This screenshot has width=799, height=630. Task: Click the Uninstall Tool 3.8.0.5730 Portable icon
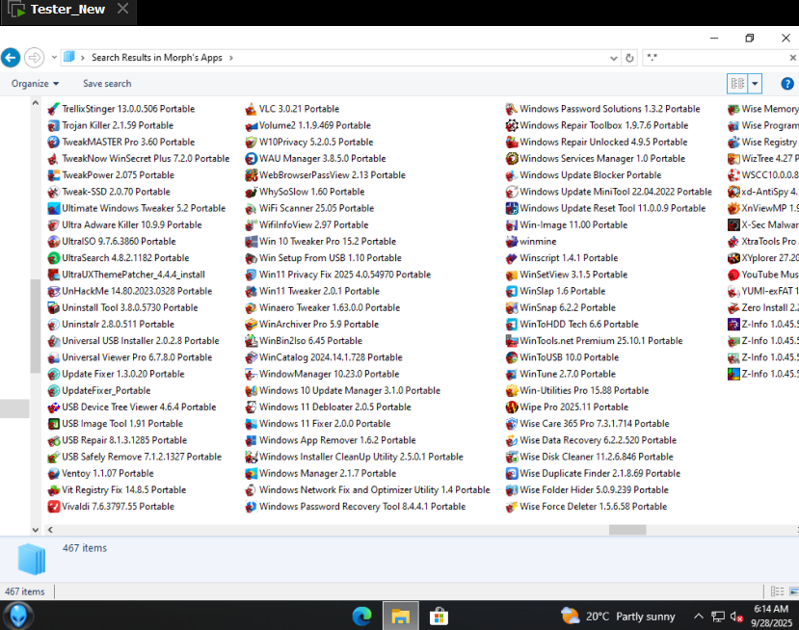point(54,307)
